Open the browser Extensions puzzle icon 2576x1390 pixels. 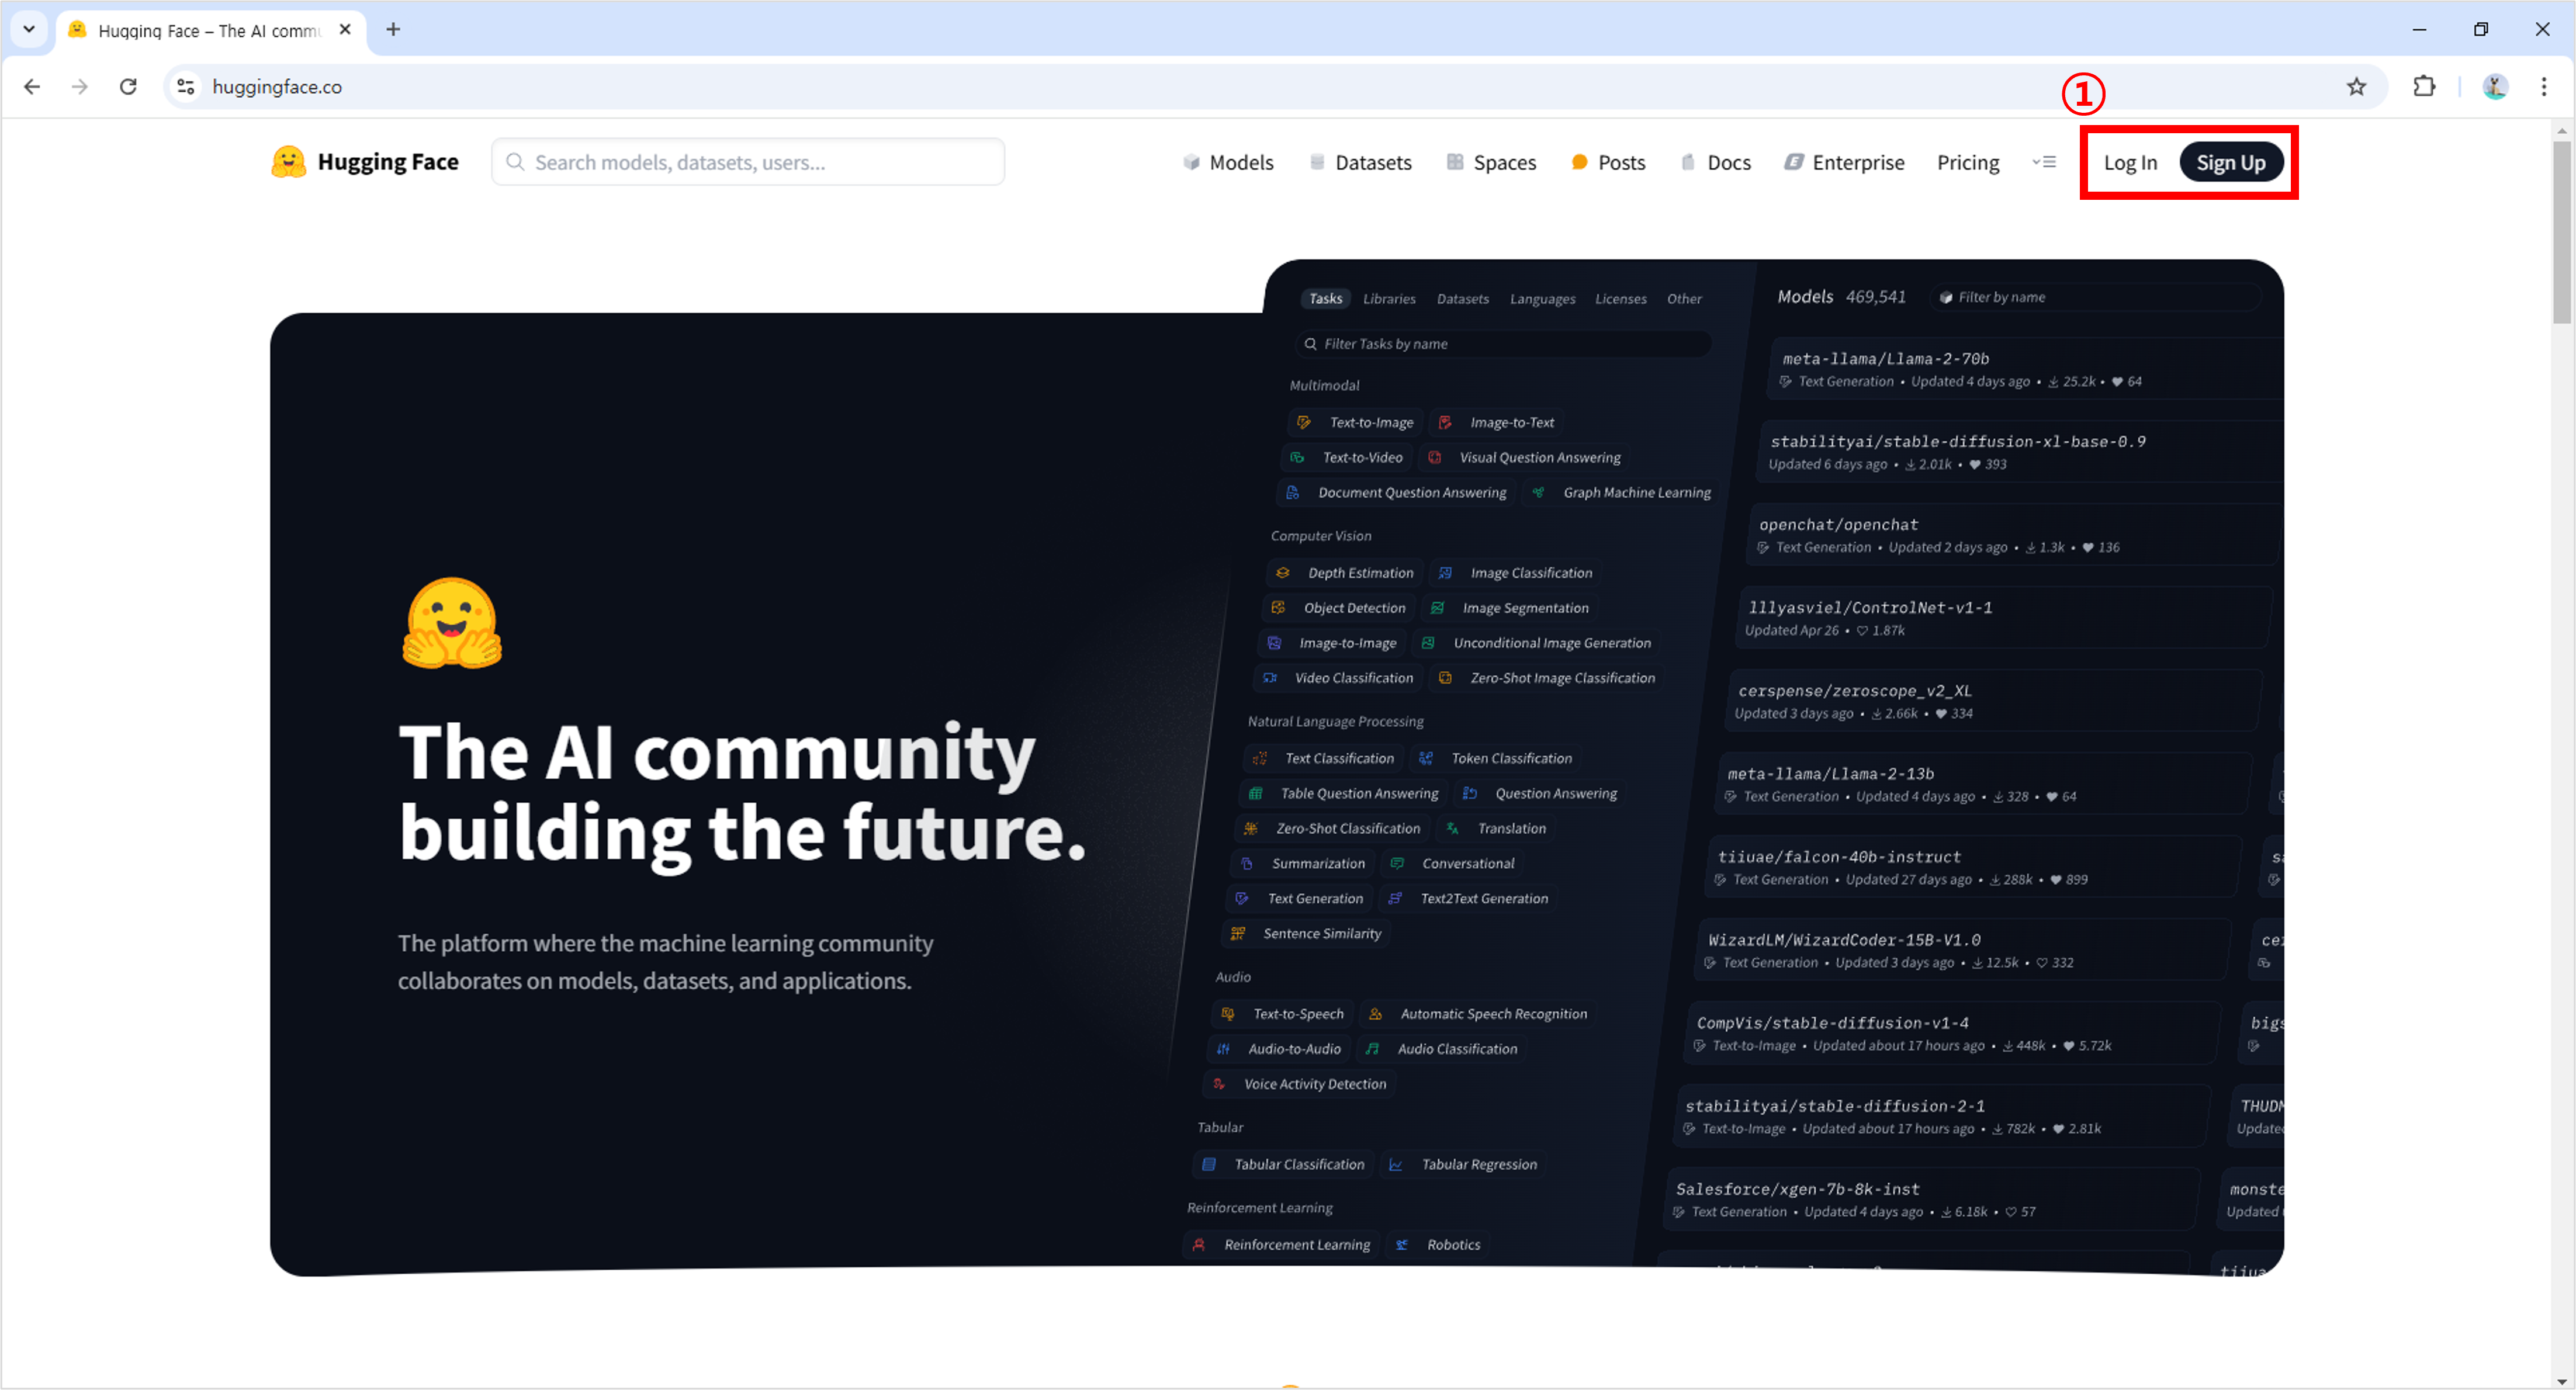pos(2424,87)
